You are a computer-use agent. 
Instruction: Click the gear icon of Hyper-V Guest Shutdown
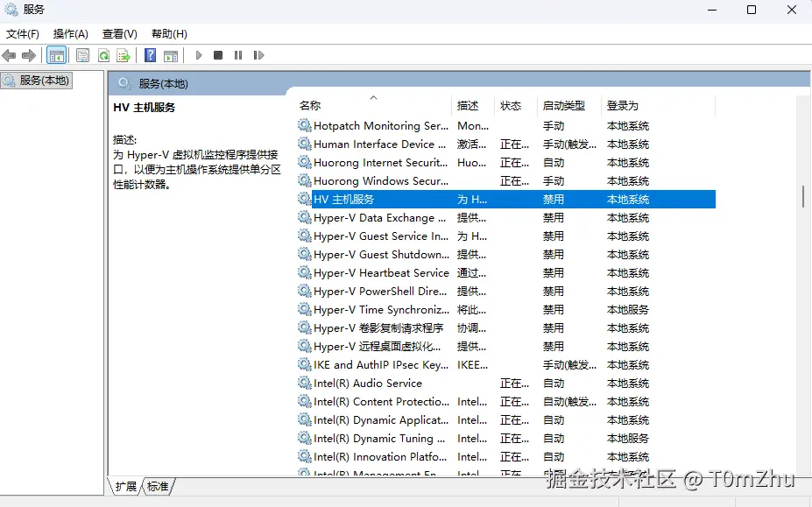[305, 254]
